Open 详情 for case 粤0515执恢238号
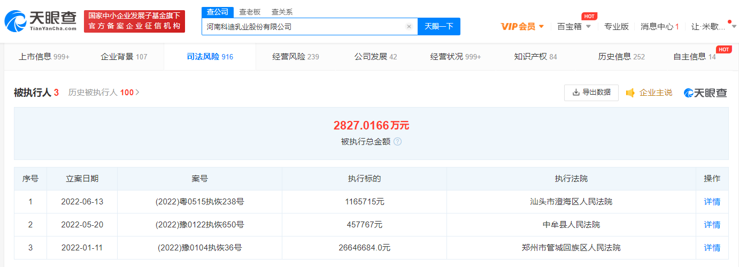This screenshot has height=267, width=739. tap(712, 202)
